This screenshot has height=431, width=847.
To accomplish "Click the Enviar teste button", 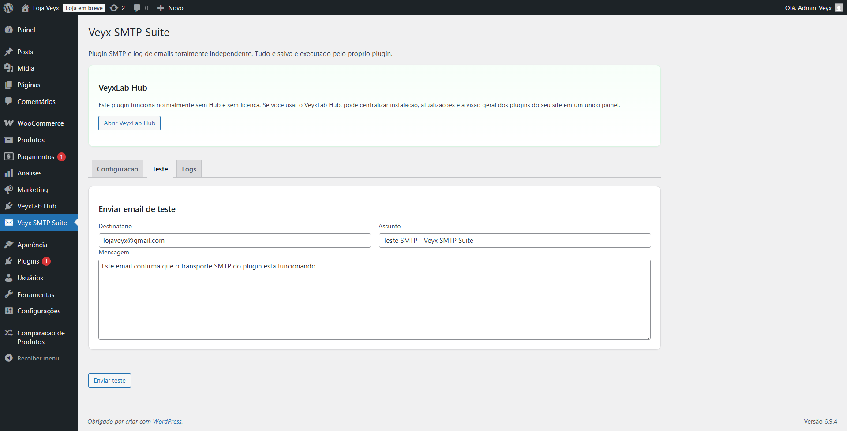I will (x=109, y=380).
